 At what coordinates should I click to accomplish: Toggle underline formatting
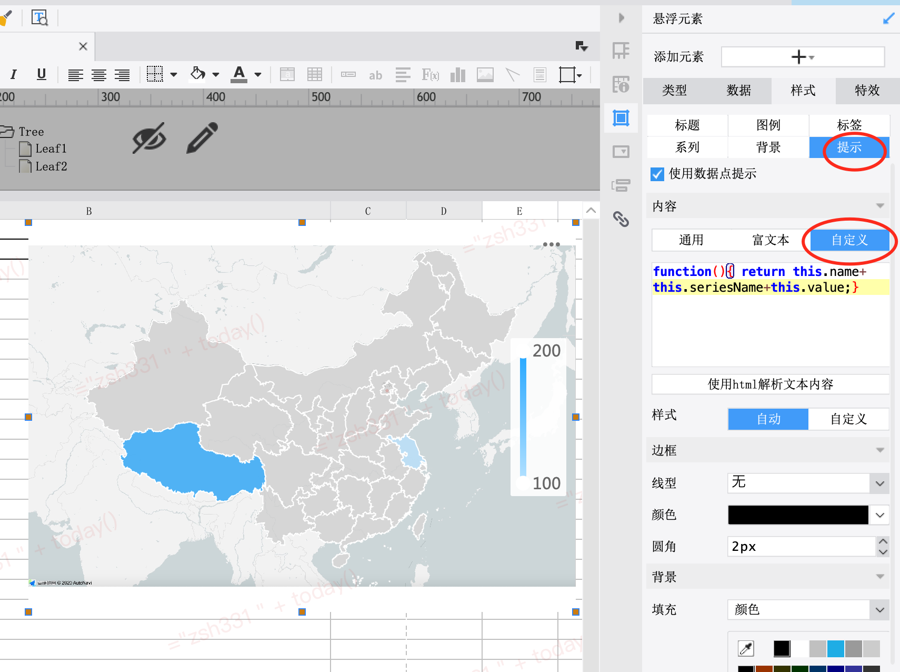pyautogui.click(x=42, y=75)
